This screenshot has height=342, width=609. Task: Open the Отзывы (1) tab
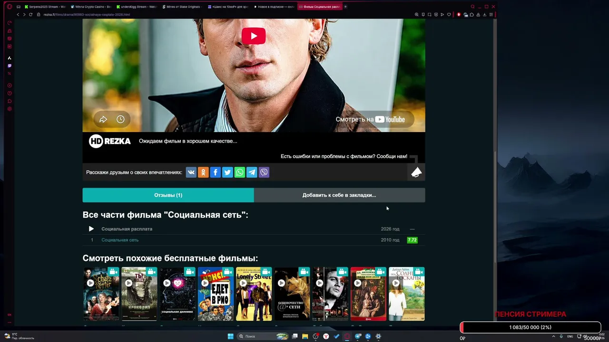[168, 195]
